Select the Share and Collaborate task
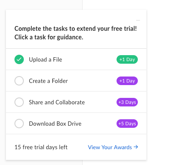The width and height of the screenshot is (171, 165). (x=57, y=102)
